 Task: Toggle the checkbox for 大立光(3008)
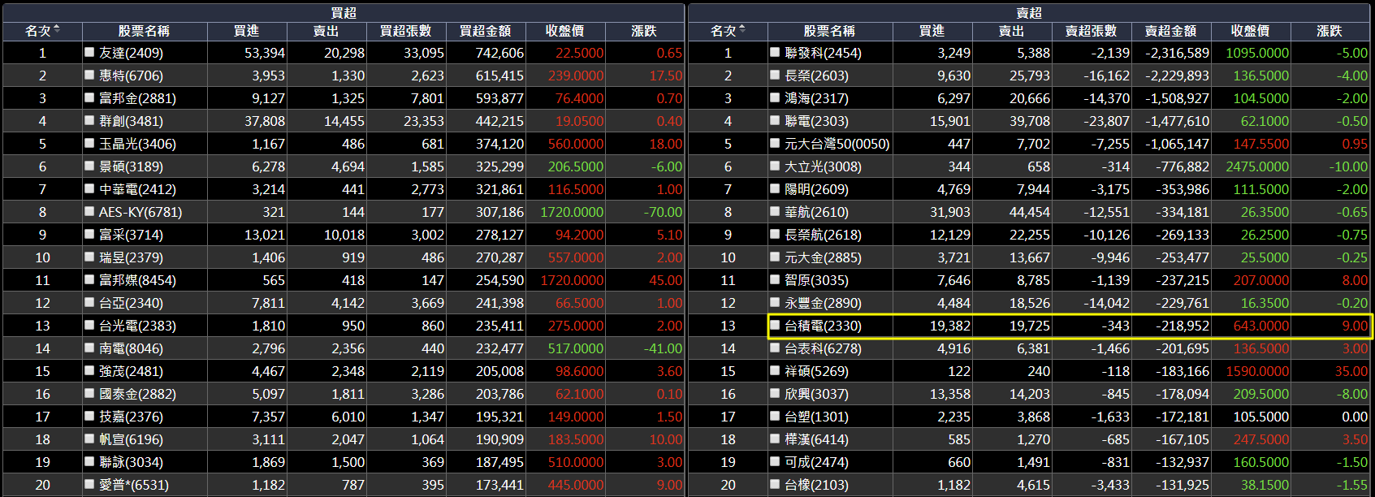tap(776, 166)
